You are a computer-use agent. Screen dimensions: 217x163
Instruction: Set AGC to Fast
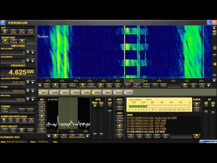(119, 123)
